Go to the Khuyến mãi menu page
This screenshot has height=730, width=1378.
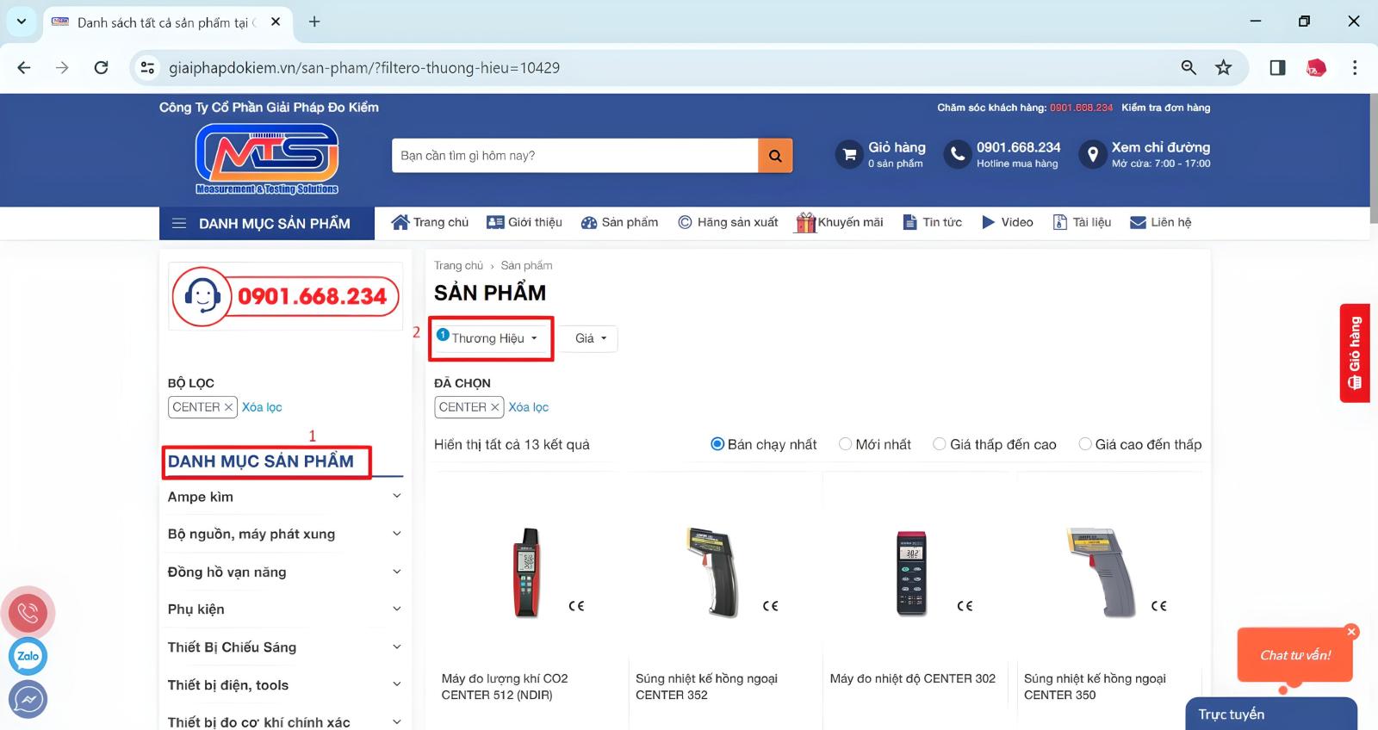pyautogui.click(x=840, y=222)
